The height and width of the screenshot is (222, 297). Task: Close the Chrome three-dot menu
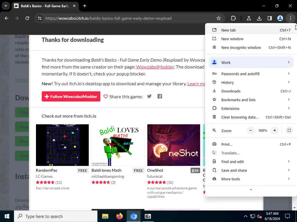[290, 18]
